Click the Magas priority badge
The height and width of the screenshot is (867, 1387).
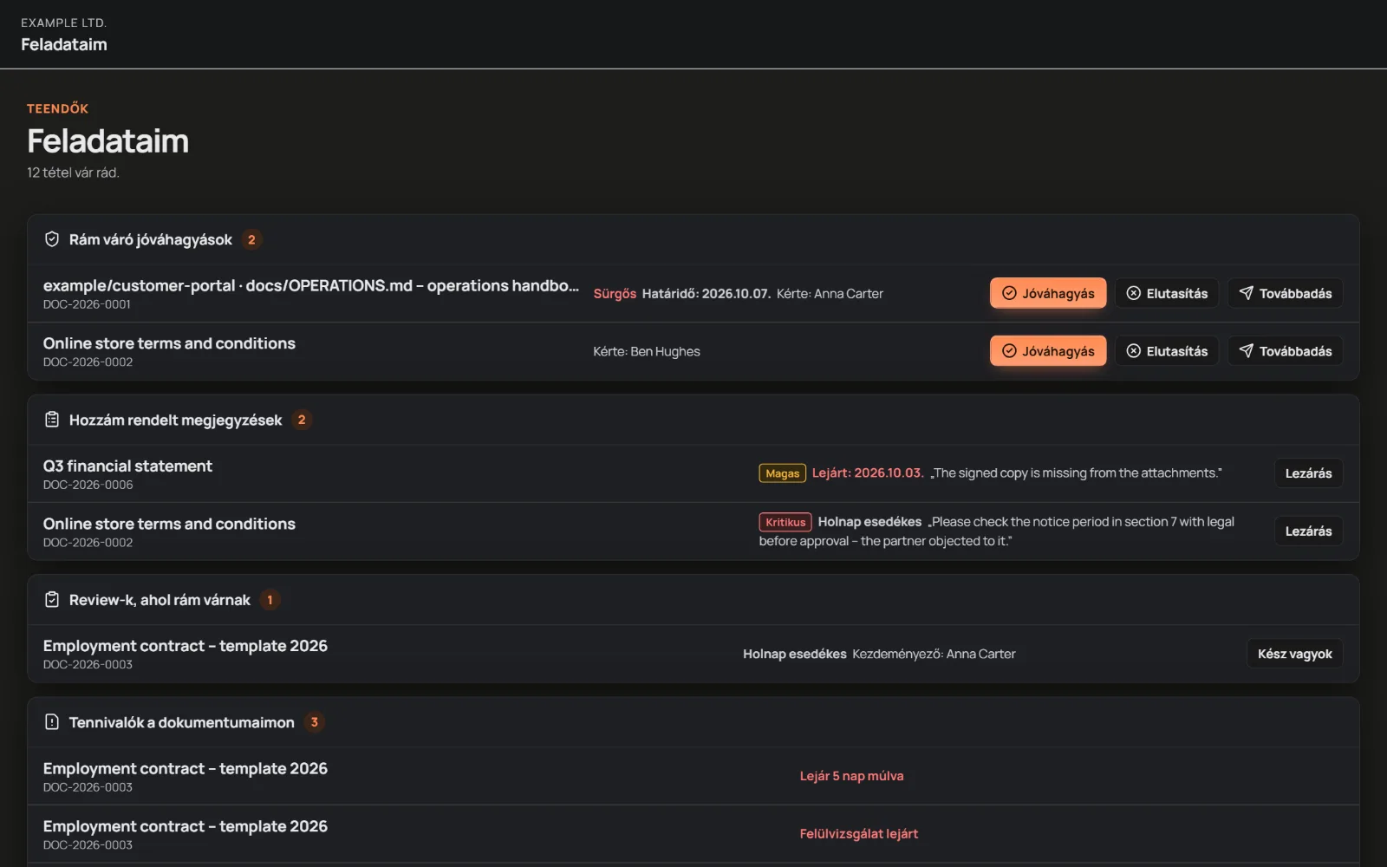[783, 473]
